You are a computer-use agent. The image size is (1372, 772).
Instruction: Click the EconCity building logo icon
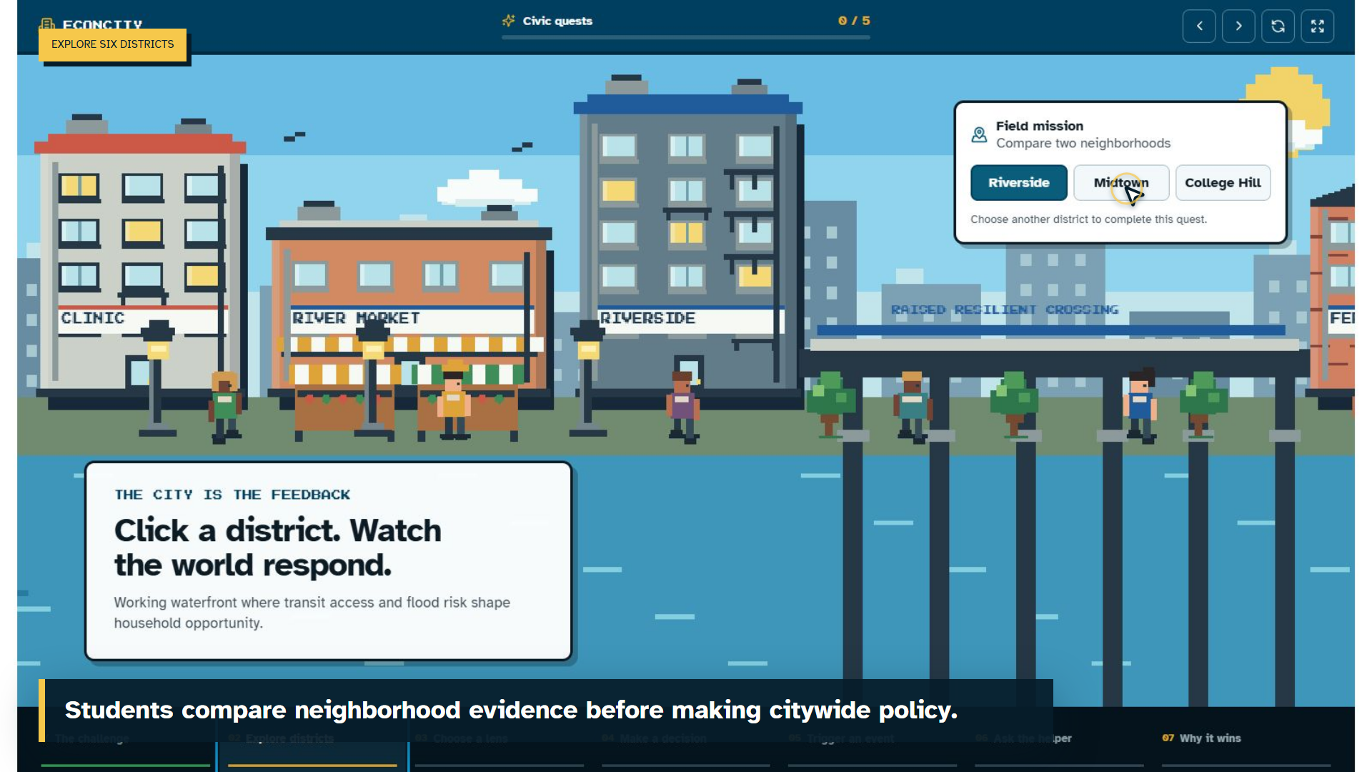tap(47, 24)
